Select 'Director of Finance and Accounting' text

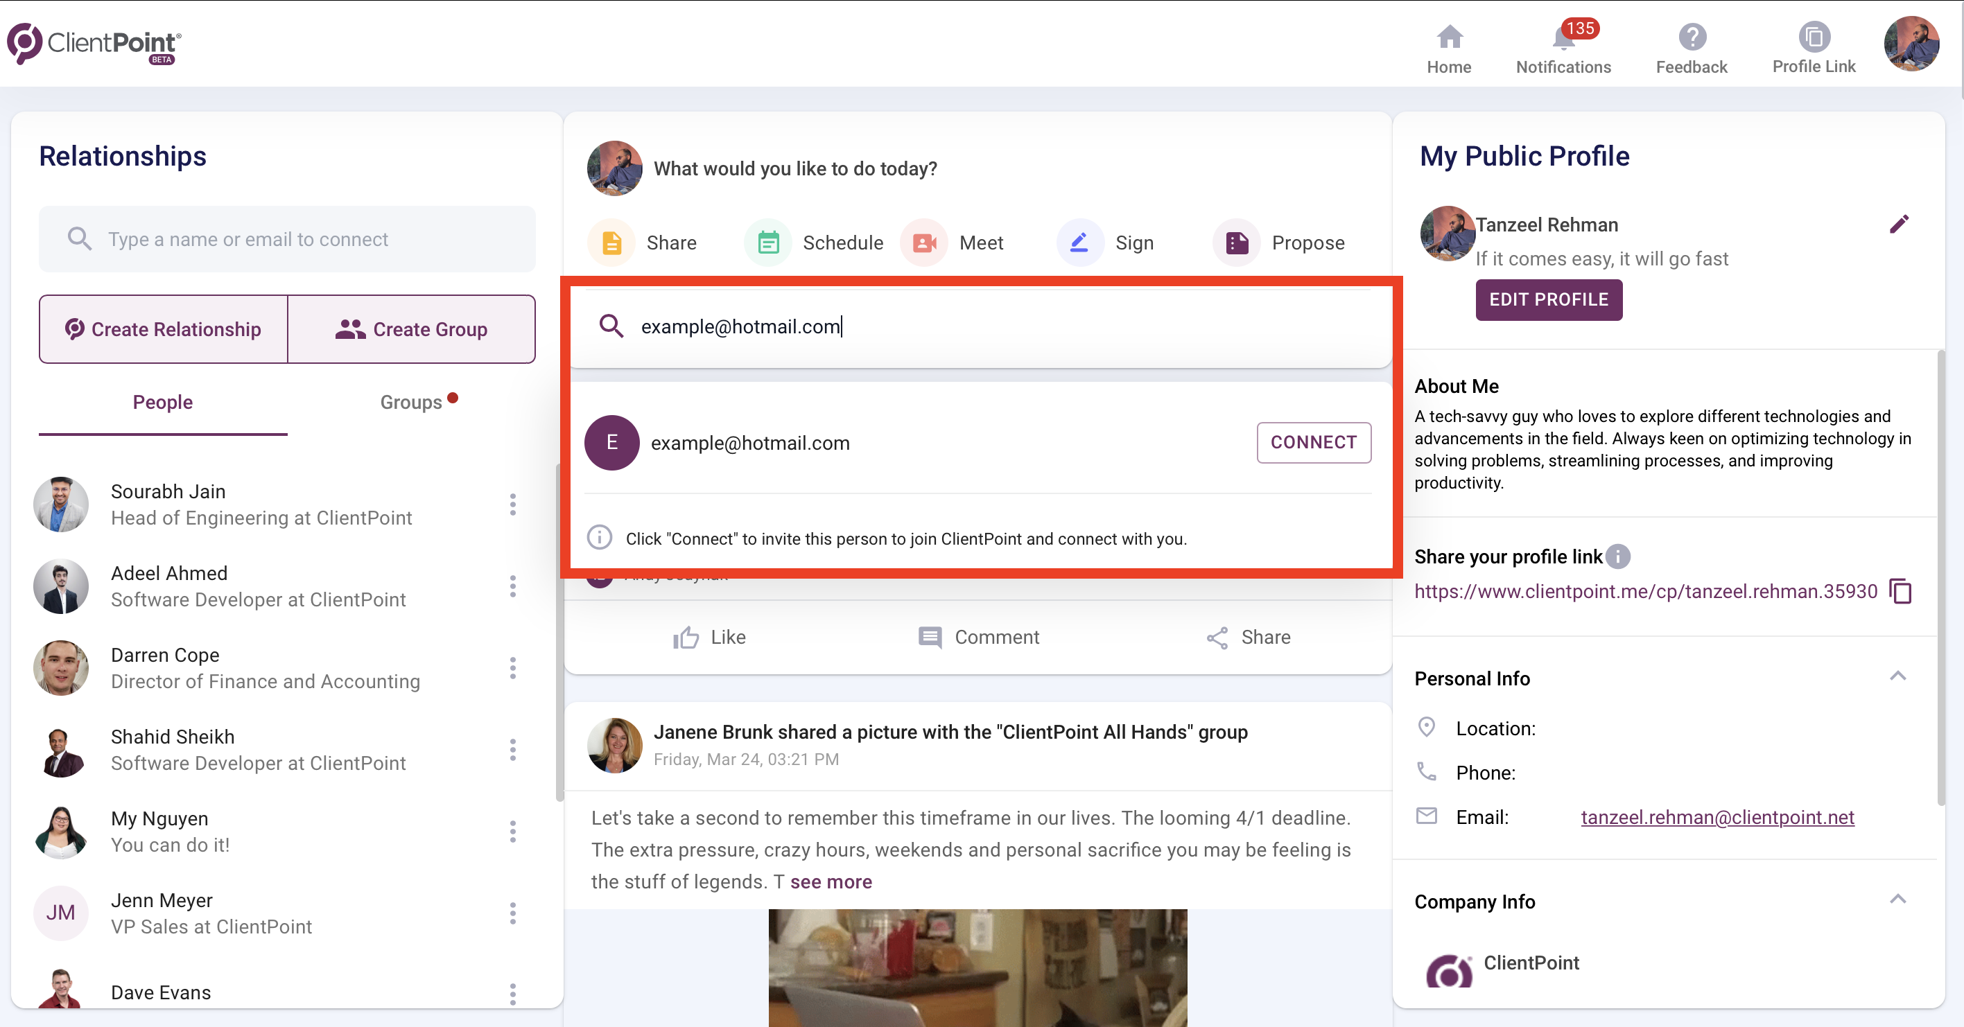pyautogui.click(x=266, y=681)
